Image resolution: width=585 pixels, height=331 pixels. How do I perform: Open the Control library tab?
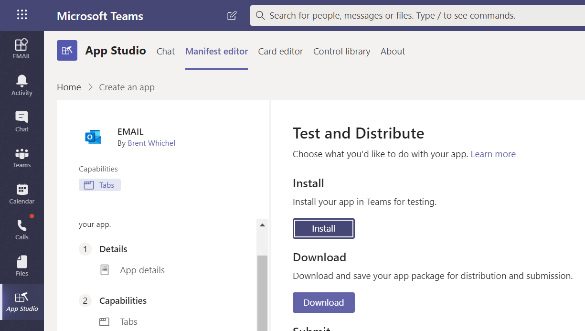pyautogui.click(x=341, y=51)
